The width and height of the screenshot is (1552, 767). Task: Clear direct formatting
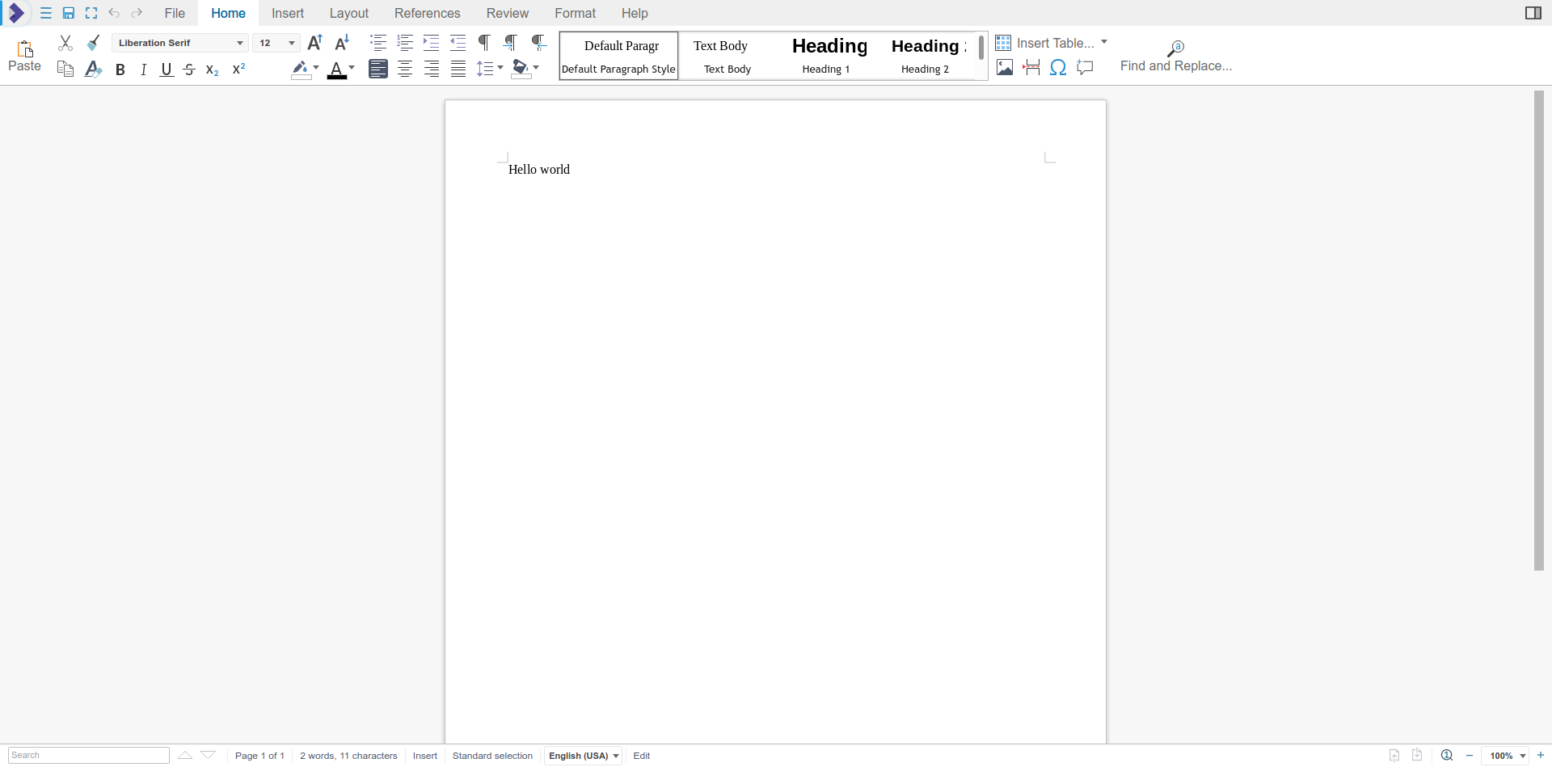click(93, 70)
